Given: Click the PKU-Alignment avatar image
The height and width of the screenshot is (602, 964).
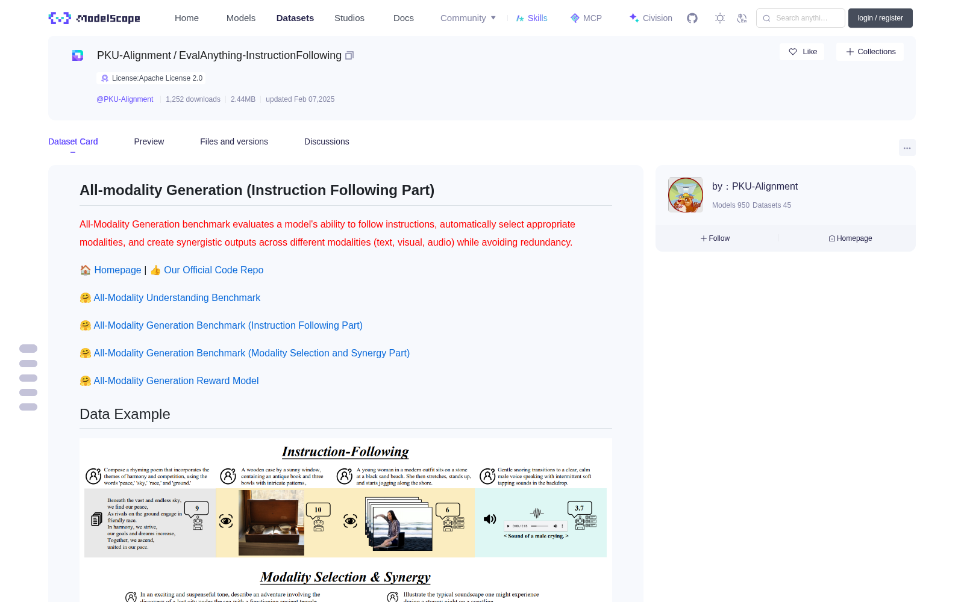Looking at the screenshot, I should [x=686, y=195].
